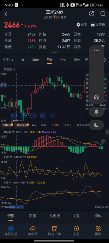109x243 pixels.
Task: Select 不显示 in indicator row
Action: 56,125
